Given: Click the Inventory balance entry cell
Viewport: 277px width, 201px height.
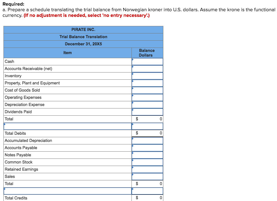Looking at the screenshot, I should 147,76.
